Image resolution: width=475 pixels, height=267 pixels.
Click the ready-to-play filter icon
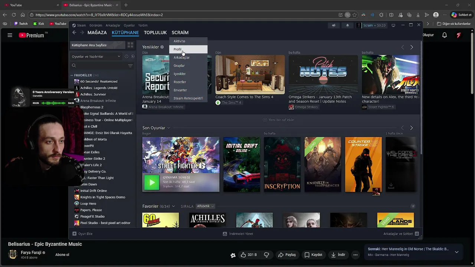click(133, 56)
